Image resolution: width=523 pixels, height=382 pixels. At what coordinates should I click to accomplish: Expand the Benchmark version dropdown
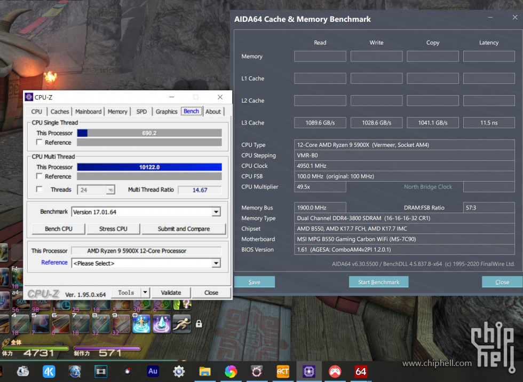216,212
